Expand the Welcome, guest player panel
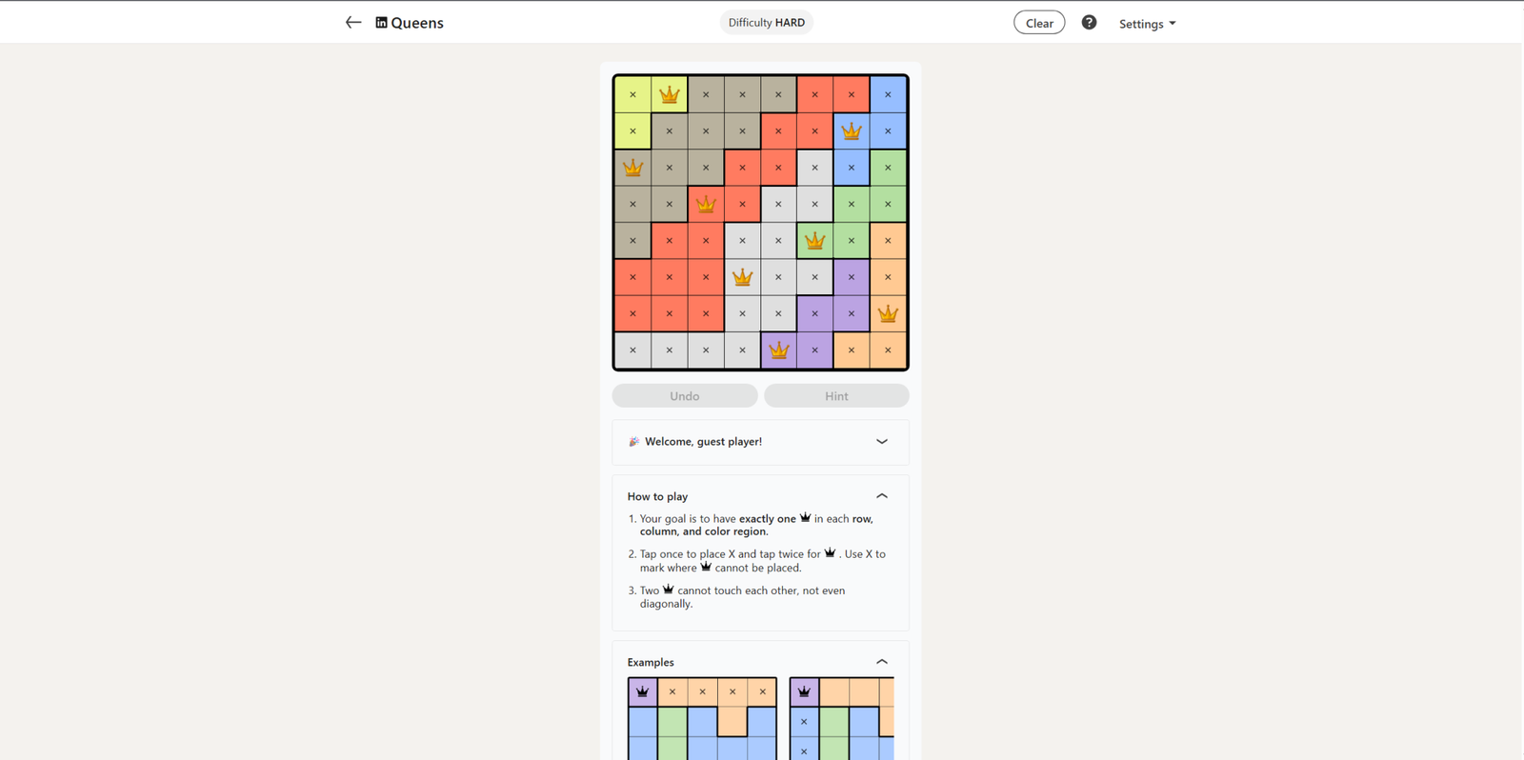 (881, 442)
